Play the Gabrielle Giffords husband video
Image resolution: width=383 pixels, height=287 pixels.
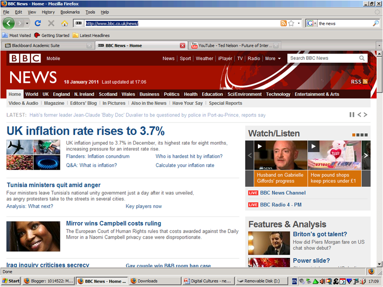click(281, 155)
